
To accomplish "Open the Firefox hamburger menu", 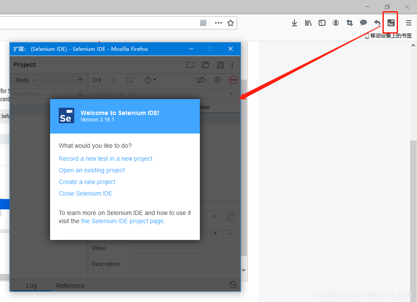I will click(x=409, y=23).
